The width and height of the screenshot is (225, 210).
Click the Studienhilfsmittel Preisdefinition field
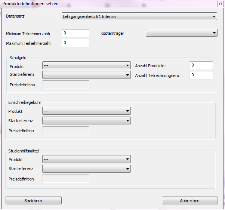(66, 179)
